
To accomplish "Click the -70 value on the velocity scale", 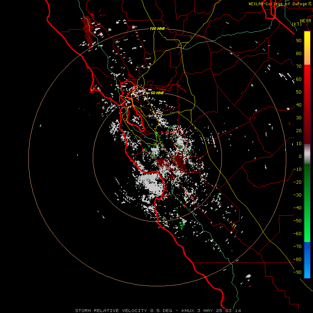I will (x=297, y=247).
